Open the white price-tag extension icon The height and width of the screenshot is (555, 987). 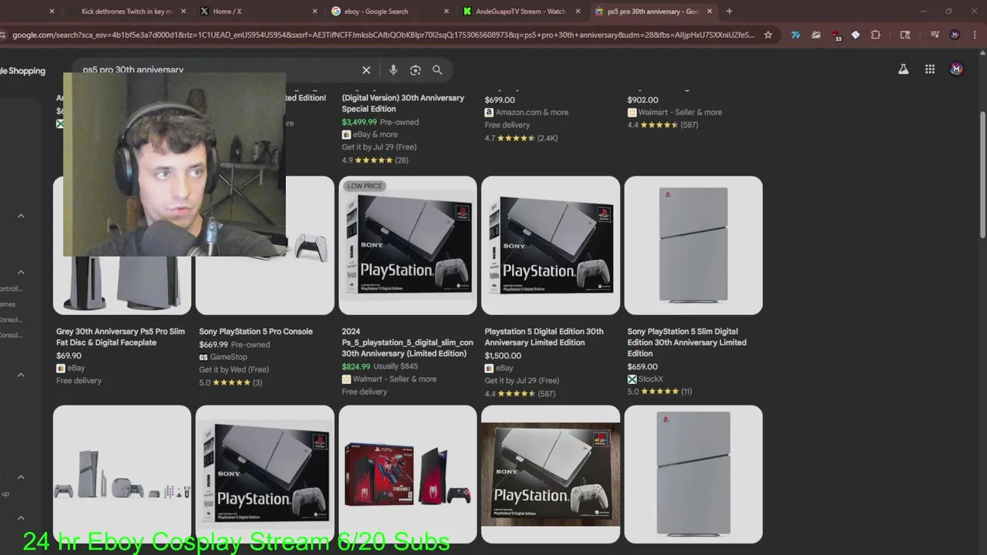(856, 35)
